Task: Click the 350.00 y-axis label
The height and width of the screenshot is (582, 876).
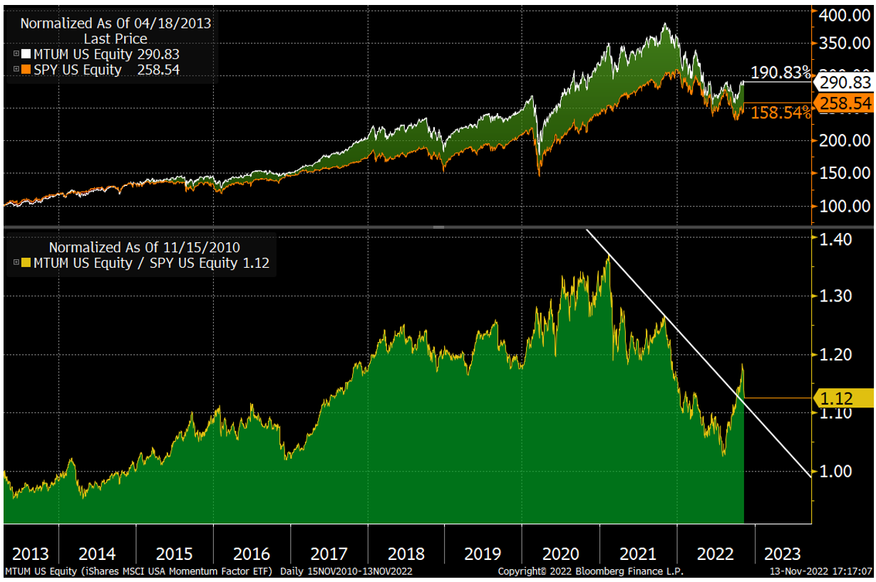Action: (x=845, y=43)
